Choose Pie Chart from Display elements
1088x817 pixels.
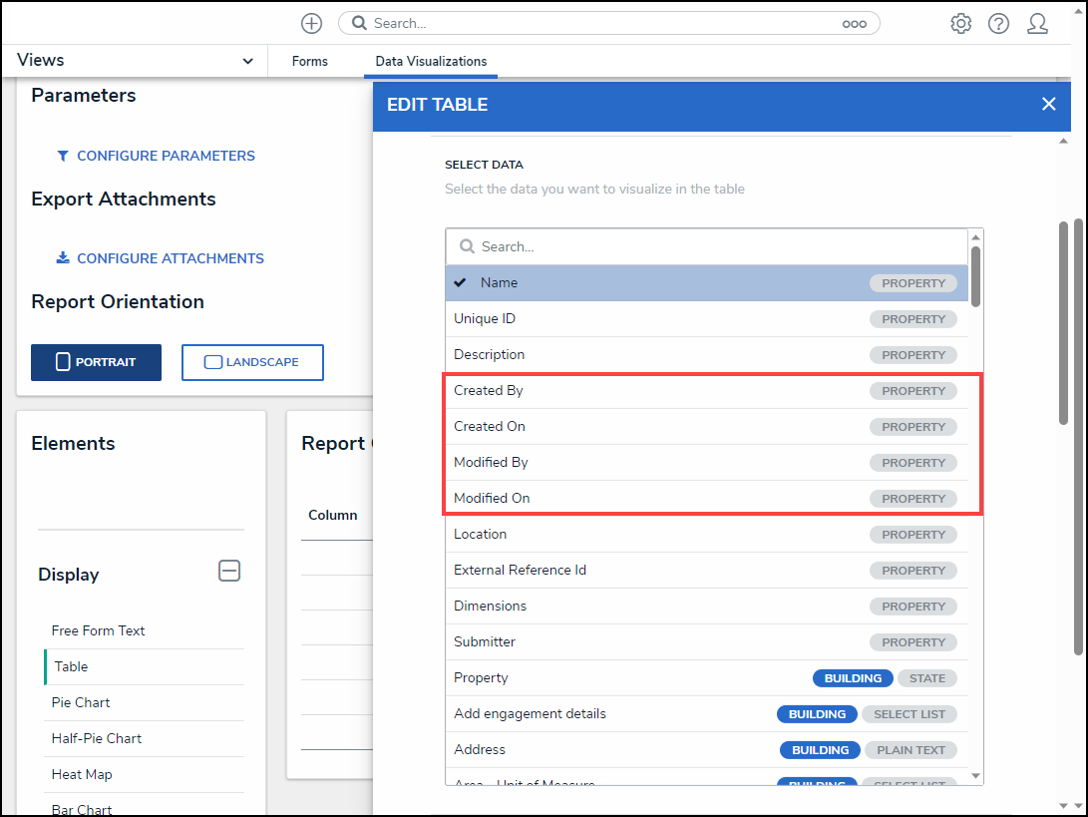point(81,702)
